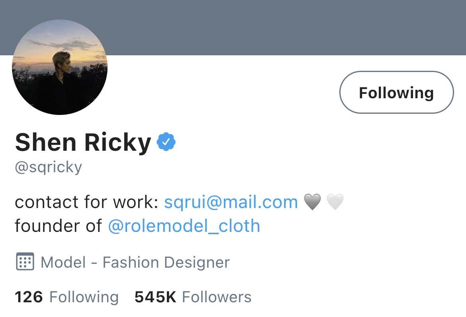Open the sqrui@mail.com email link

pos(231,202)
